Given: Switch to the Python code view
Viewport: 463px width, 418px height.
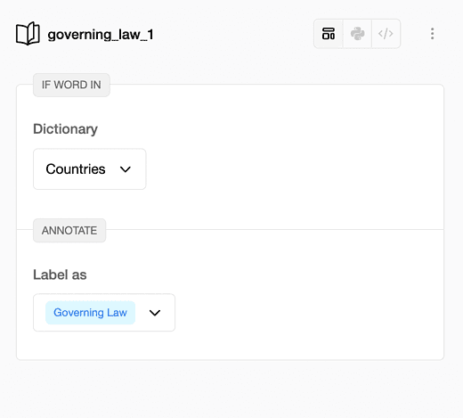Looking at the screenshot, I should 357,34.
